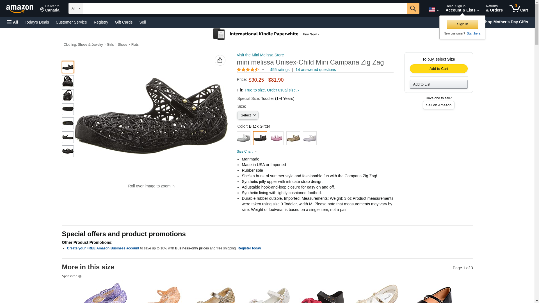539x303 pixels.
Task: Open Today's Deals from navigation bar
Action: [37, 22]
